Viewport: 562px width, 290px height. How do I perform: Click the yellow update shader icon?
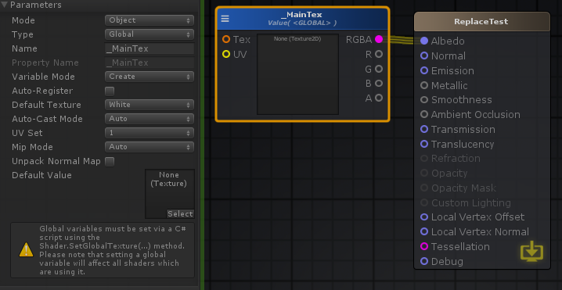[532, 251]
